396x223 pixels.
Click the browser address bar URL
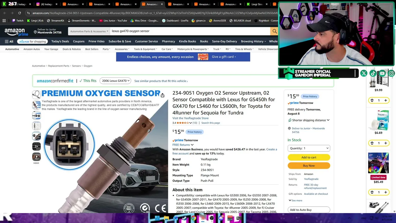coord(155,13)
